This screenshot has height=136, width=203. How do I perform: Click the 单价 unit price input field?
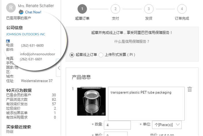[116, 134]
